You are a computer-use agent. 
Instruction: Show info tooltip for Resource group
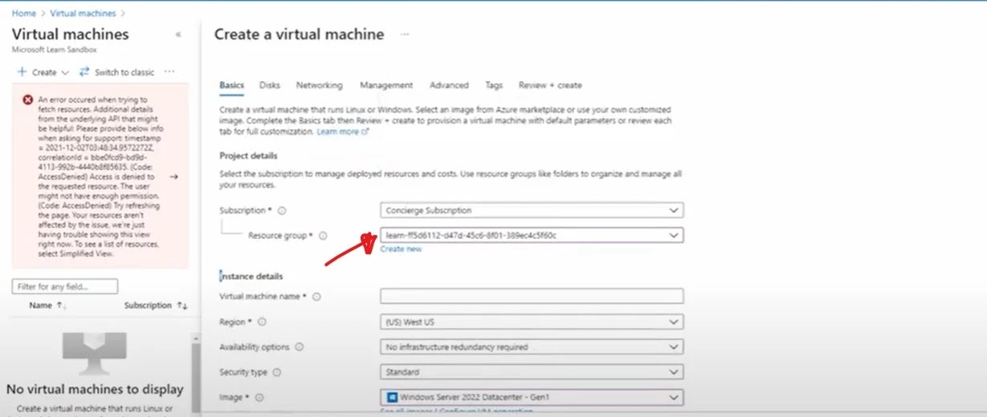323,236
